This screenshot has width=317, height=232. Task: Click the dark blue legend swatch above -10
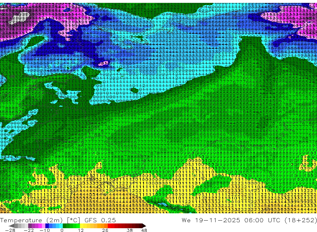pyautogui.click(x=47, y=226)
